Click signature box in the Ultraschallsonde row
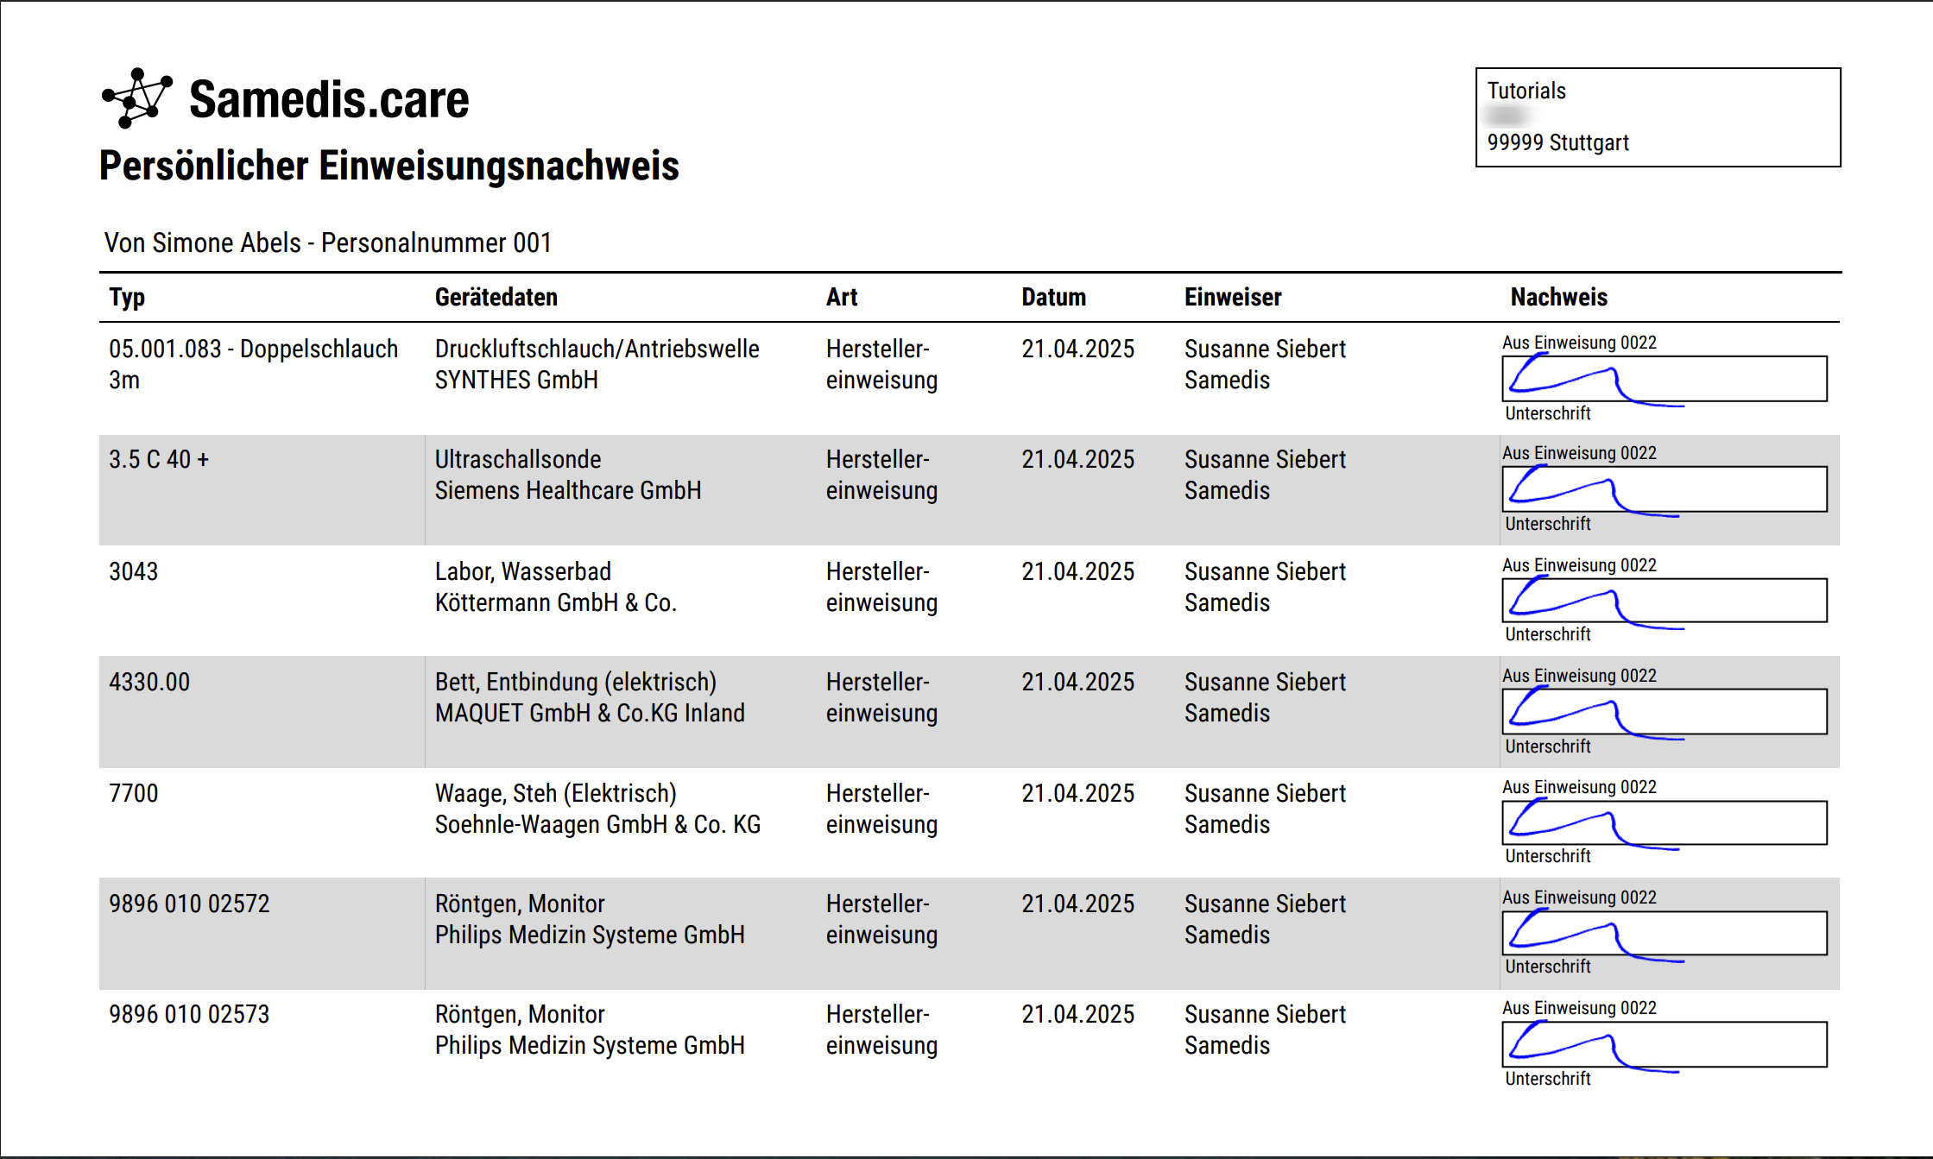 pos(1664,489)
